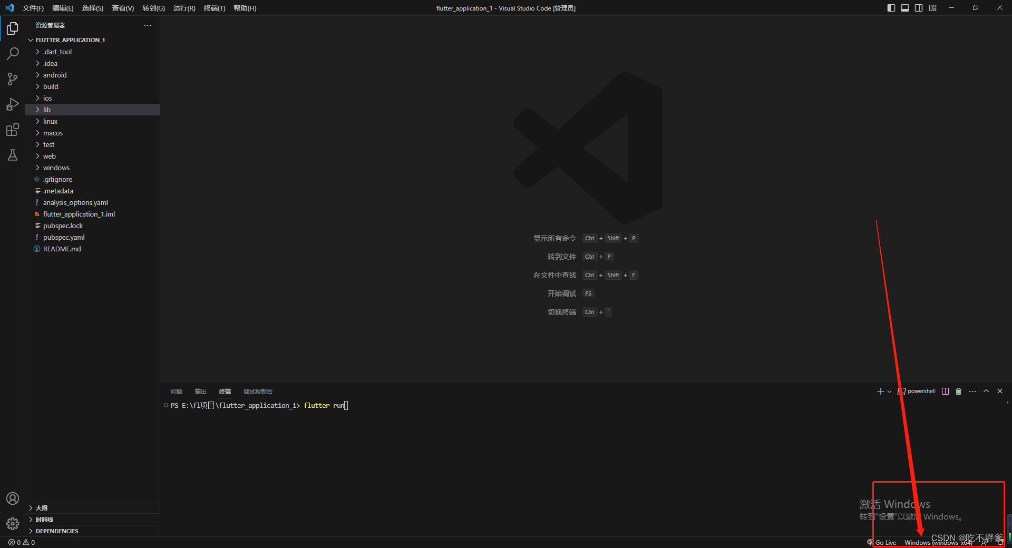Open the 运行(R) menu

(x=184, y=8)
